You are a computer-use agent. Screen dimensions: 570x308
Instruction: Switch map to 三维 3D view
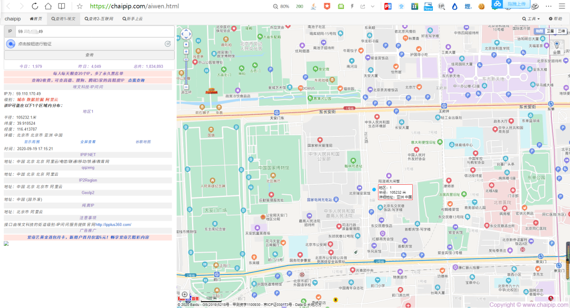561,31
